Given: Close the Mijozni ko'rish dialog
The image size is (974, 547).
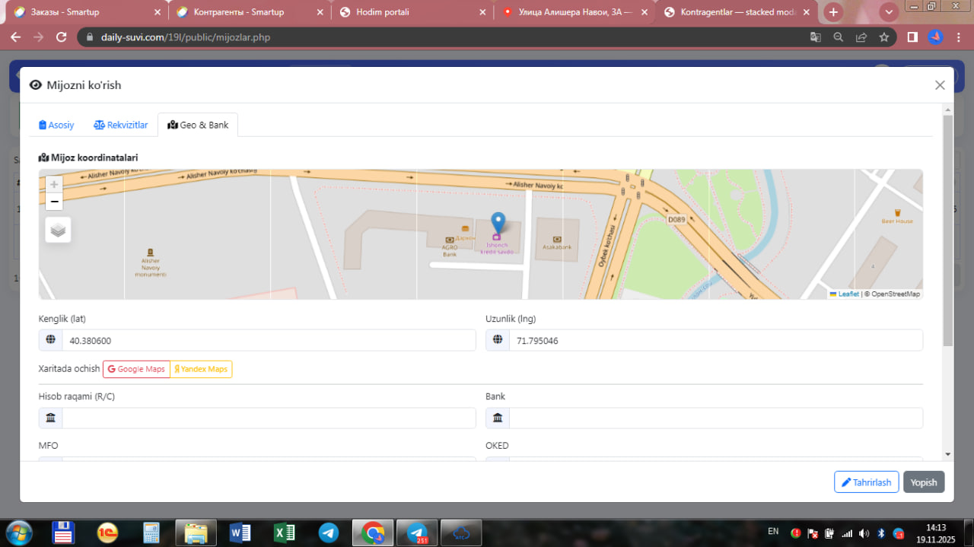Looking at the screenshot, I should click(940, 85).
